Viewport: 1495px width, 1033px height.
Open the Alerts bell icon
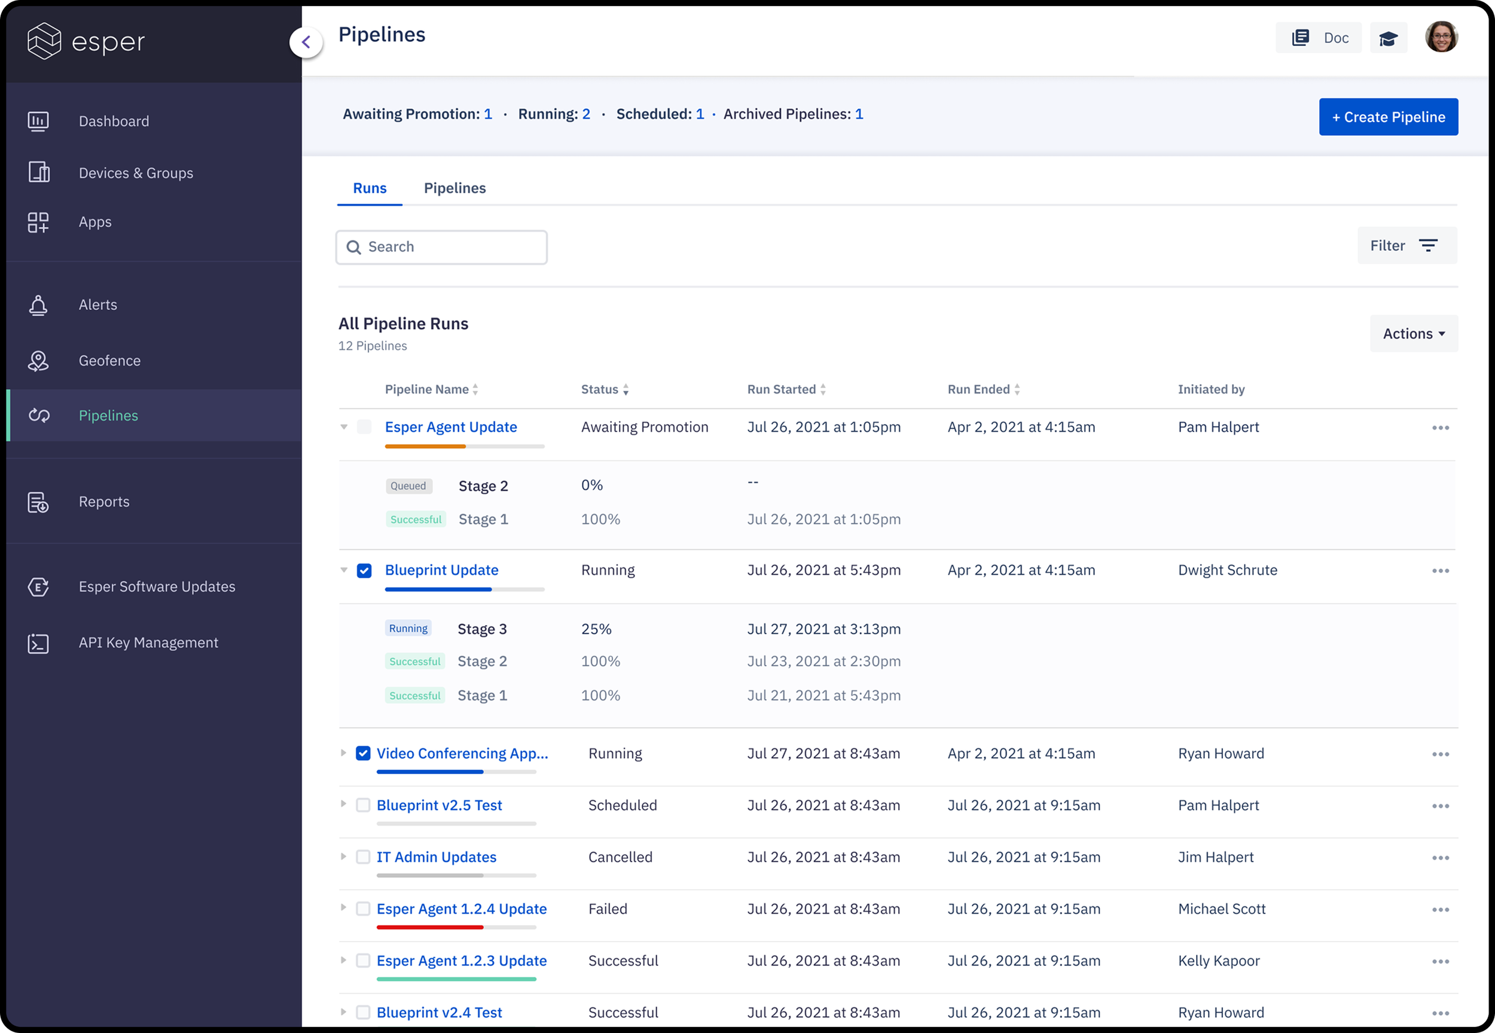pyautogui.click(x=38, y=305)
